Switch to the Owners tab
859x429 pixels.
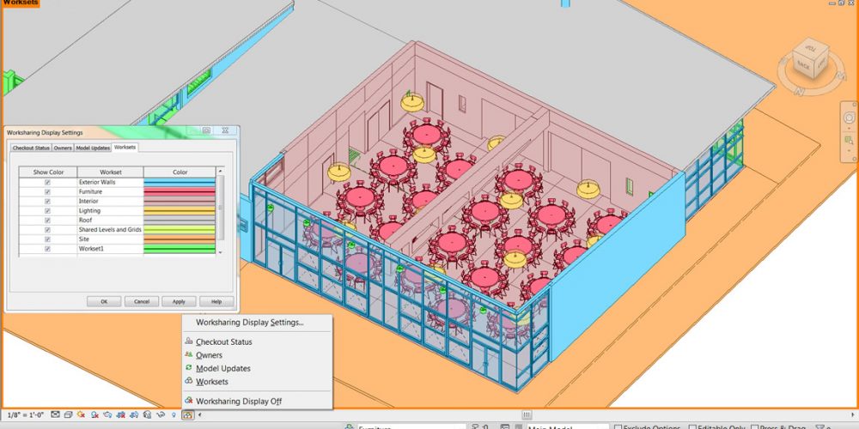tap(63, 148)
